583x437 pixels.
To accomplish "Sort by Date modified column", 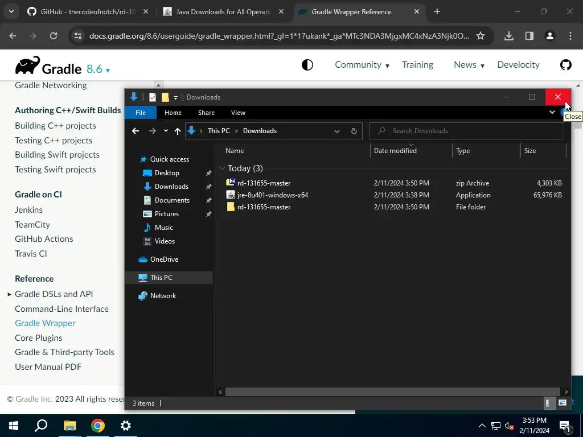I will point(395,150).
